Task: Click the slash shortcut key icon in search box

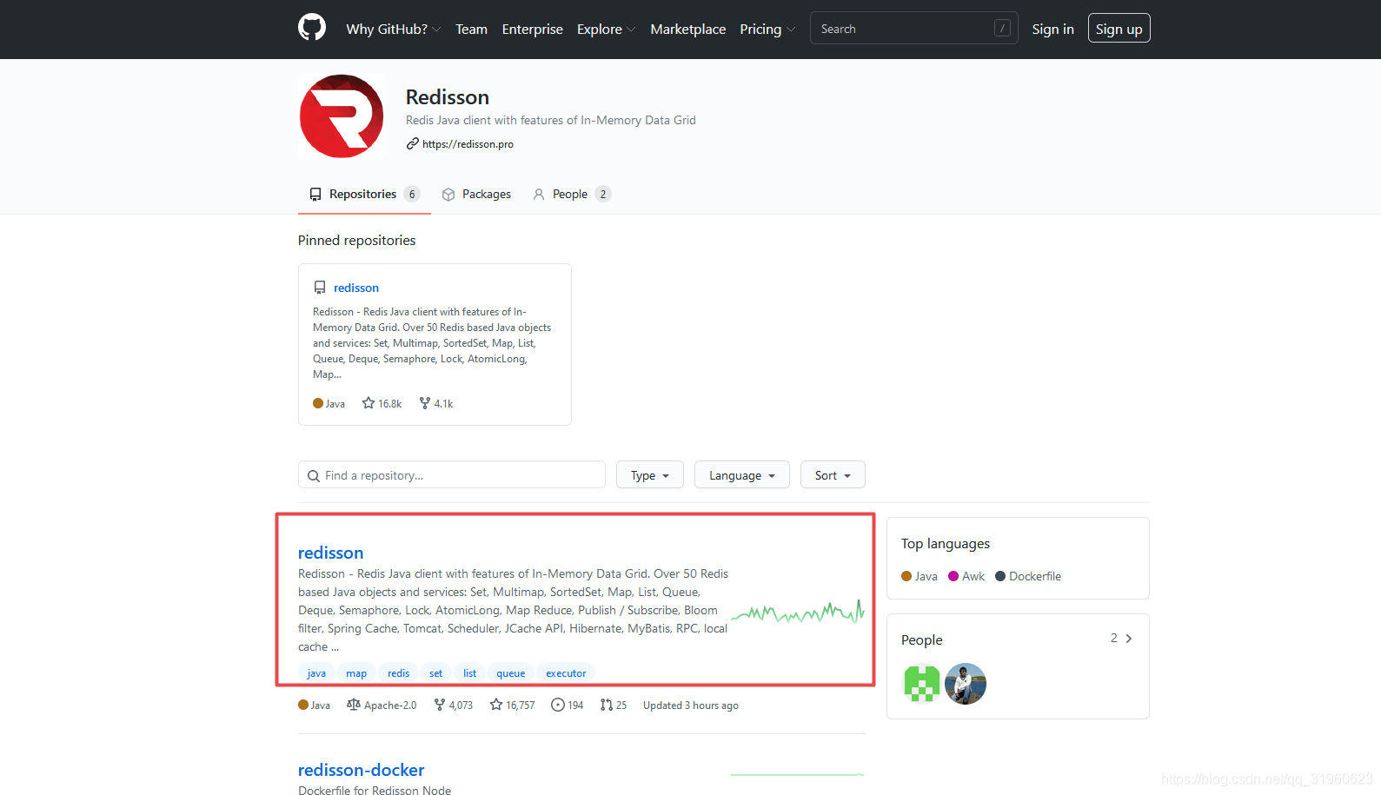Action: tap(1002, 28)
